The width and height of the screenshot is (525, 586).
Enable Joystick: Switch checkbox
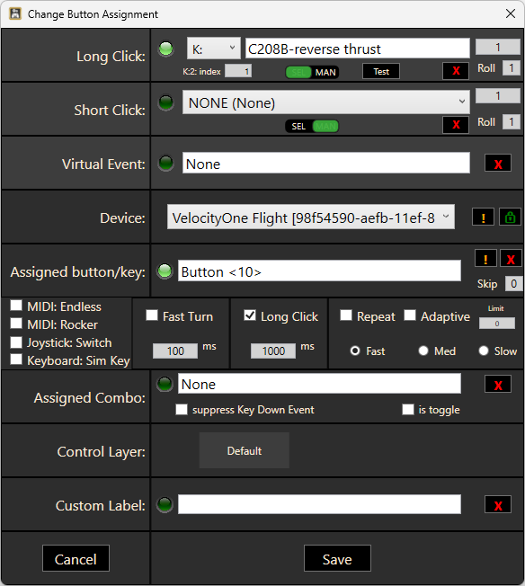[x=16, y=342]
